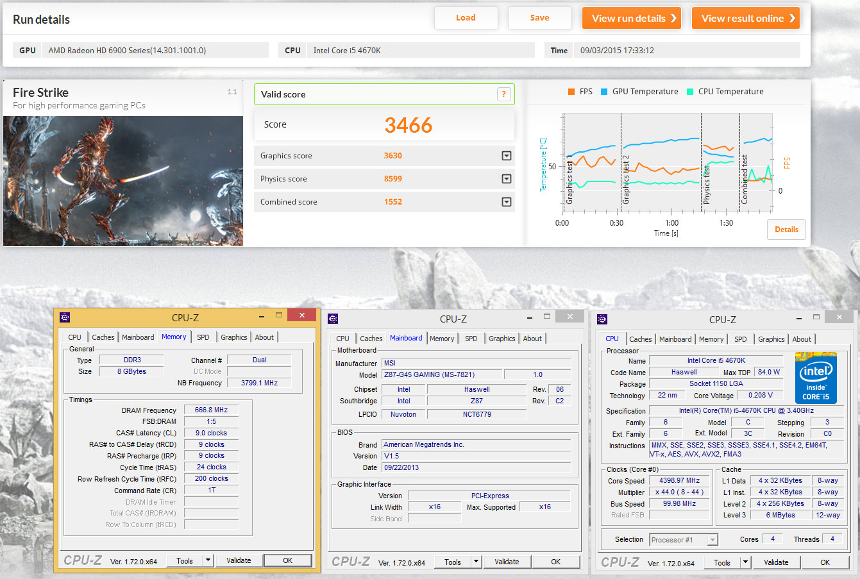
Task: Switch to Memory tab in Mainboard window
Action: [x=442, y=339]
